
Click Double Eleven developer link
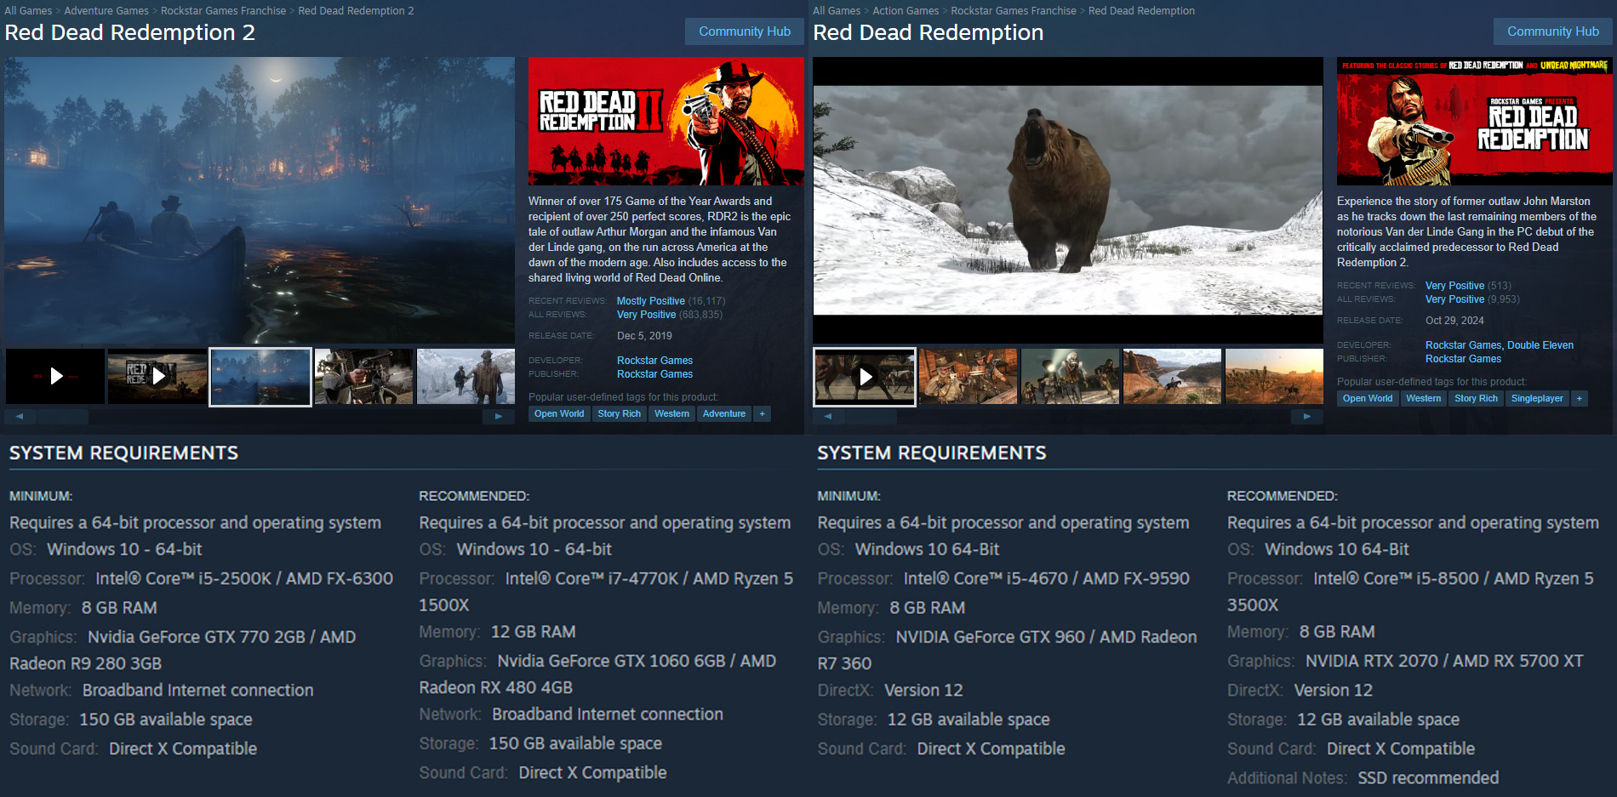click(x=1540, y=345)
